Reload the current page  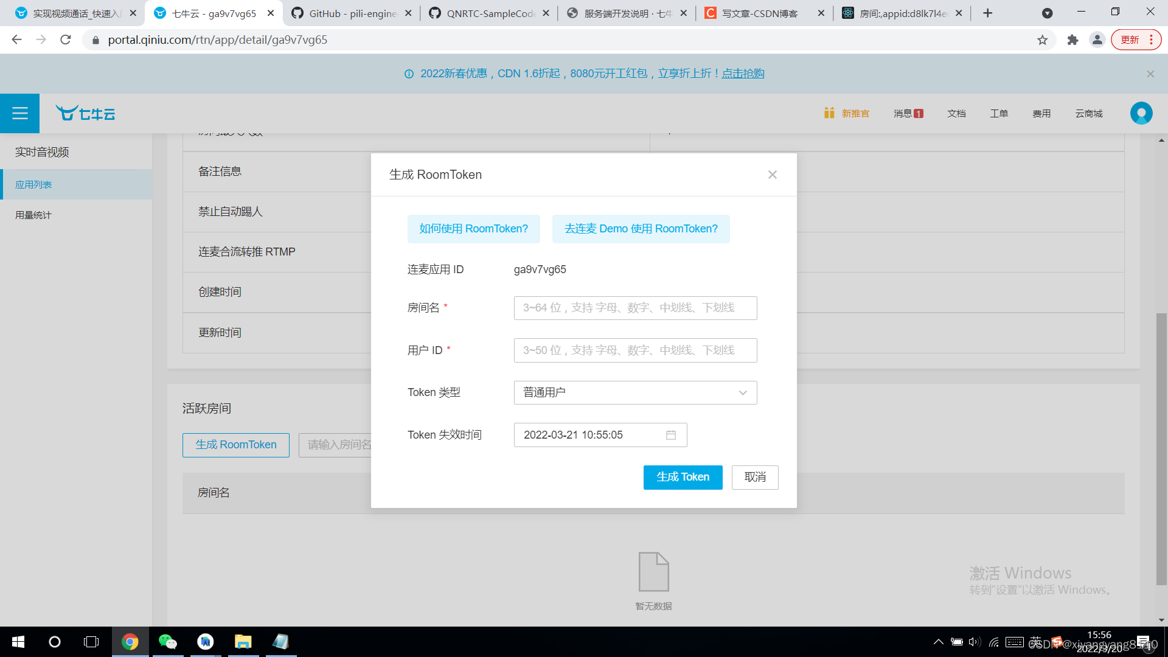pos(65,40)
